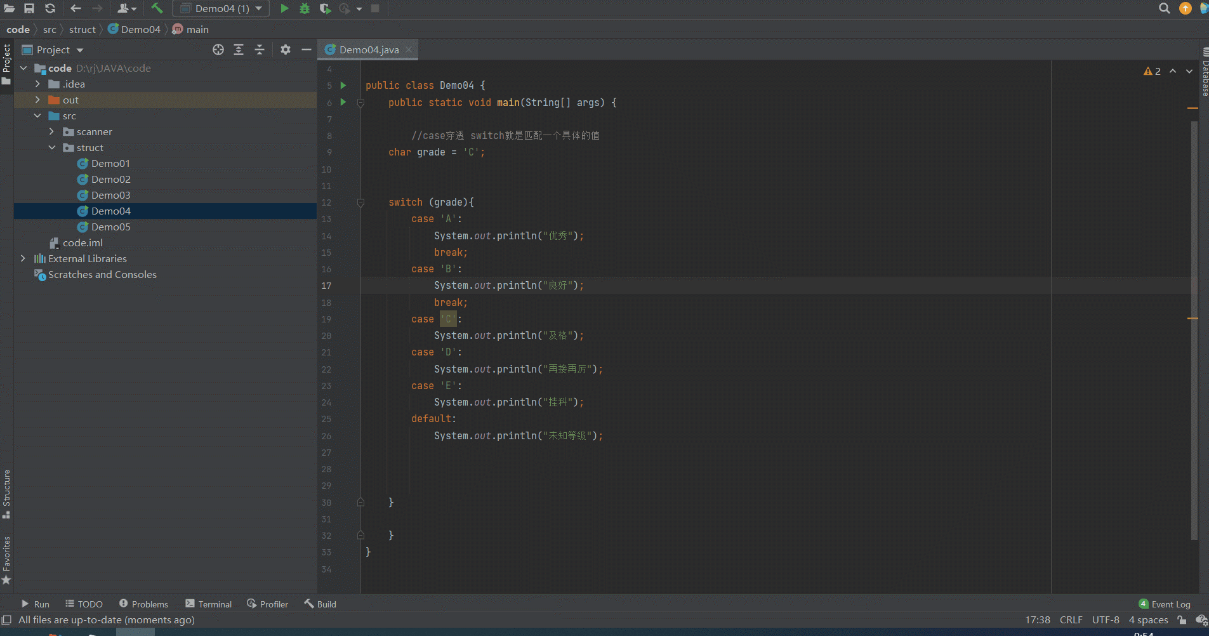Open the Favorites side tool window tab
Image resolution: width=1209 pixels, height=636 pixels.
[6, 560]
